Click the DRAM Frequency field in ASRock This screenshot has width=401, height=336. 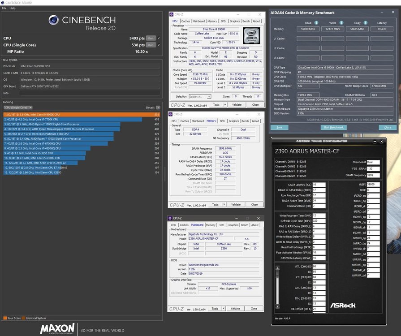click(x=373, y=175)
